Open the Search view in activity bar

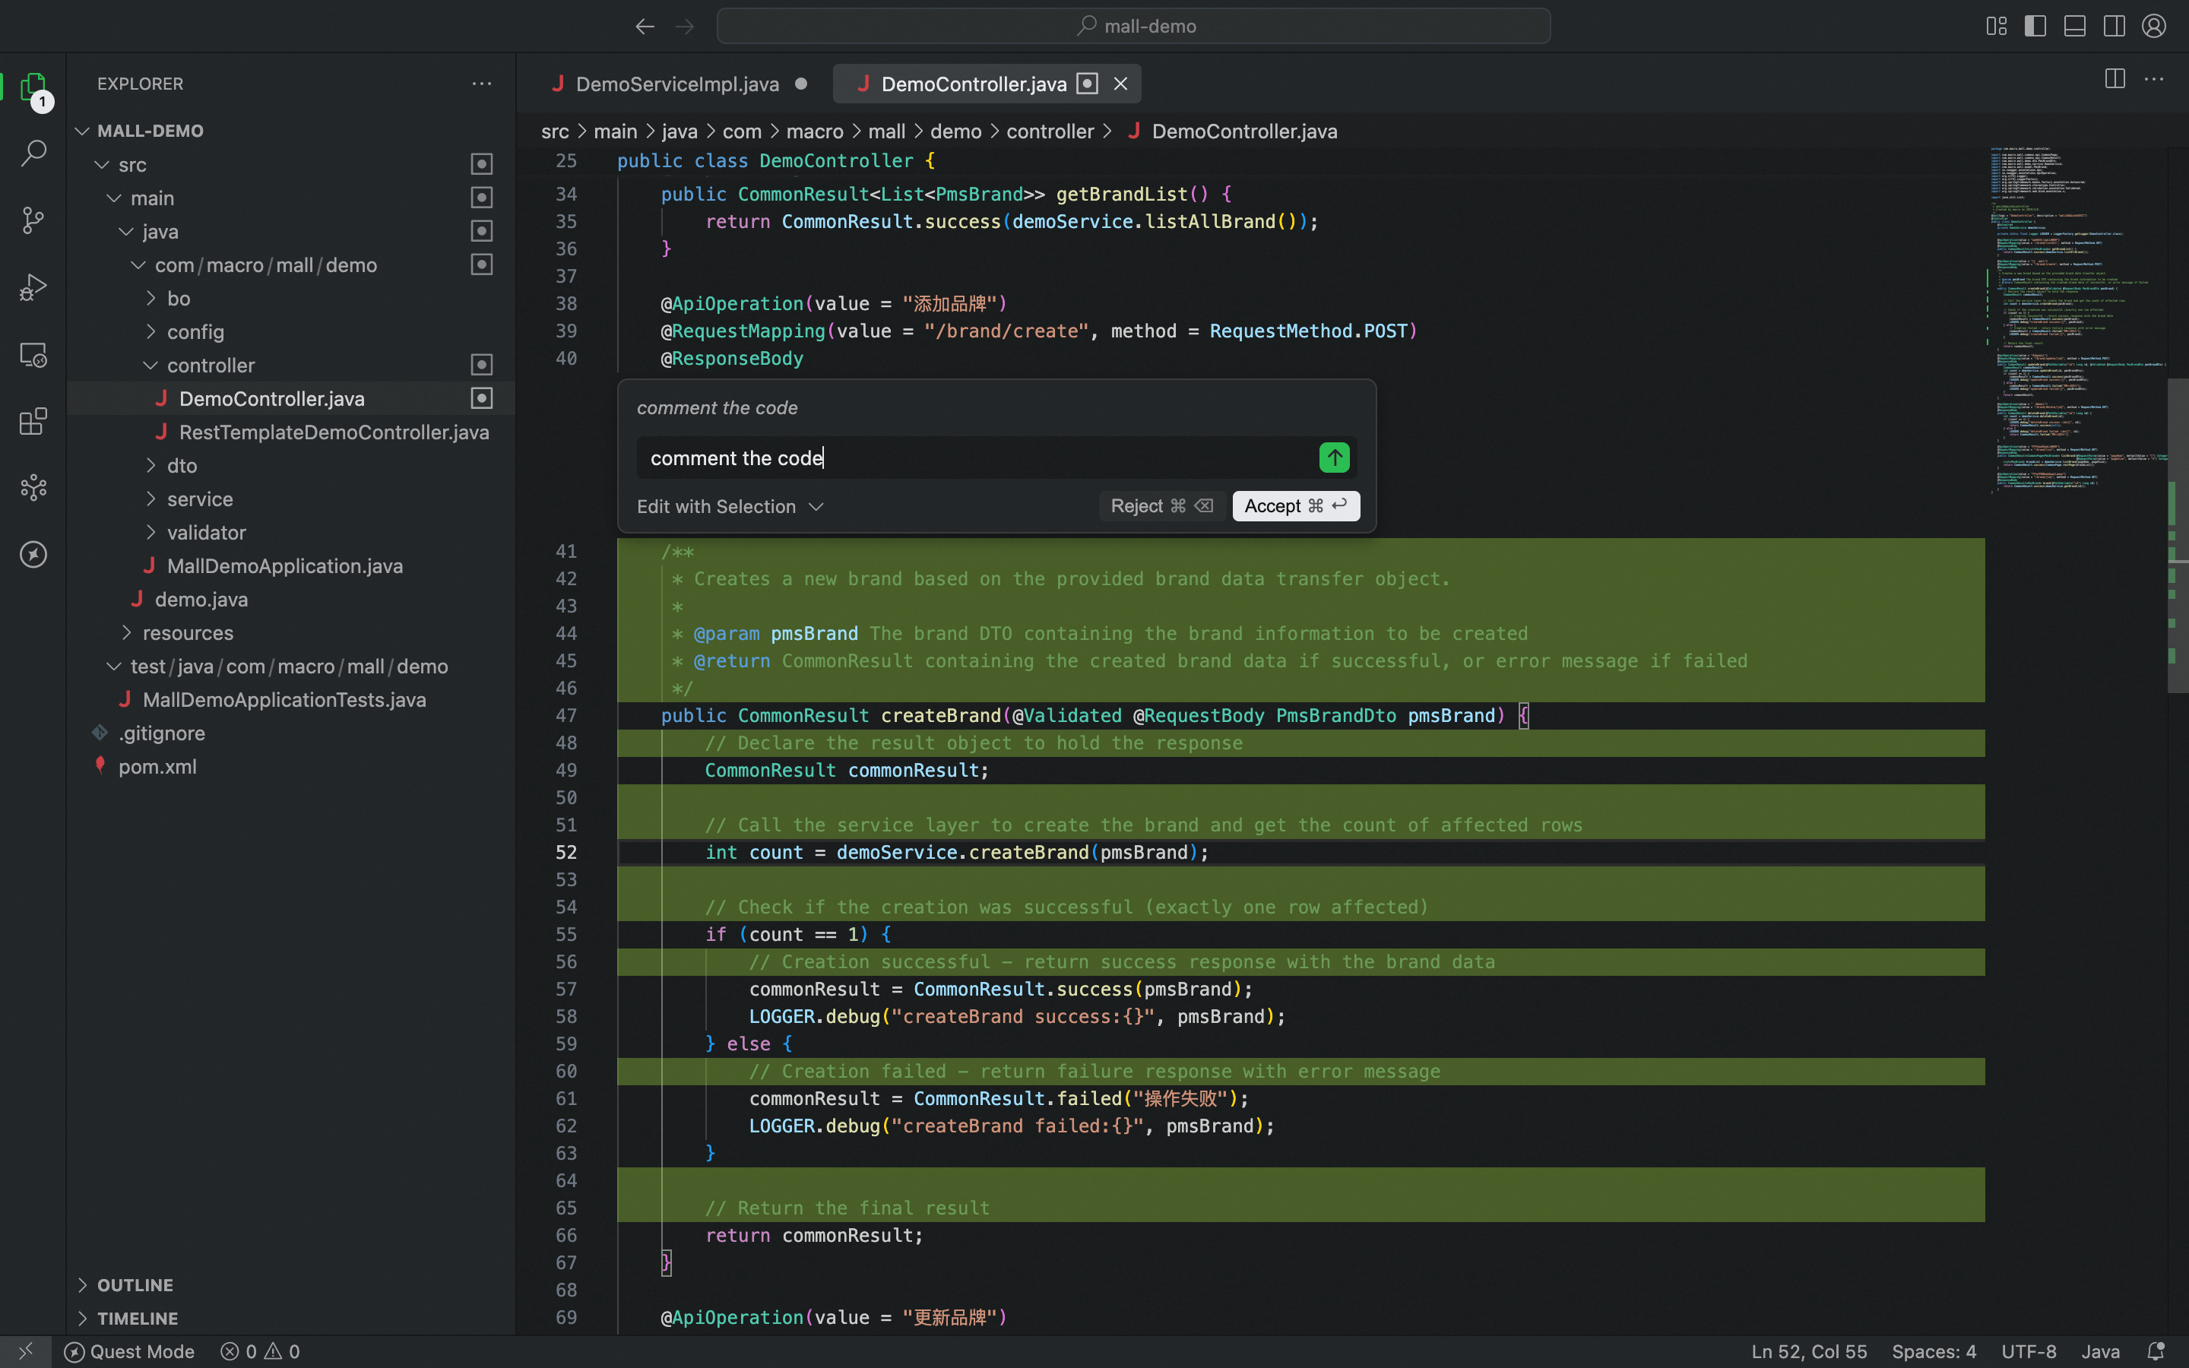tap(33, 153)
